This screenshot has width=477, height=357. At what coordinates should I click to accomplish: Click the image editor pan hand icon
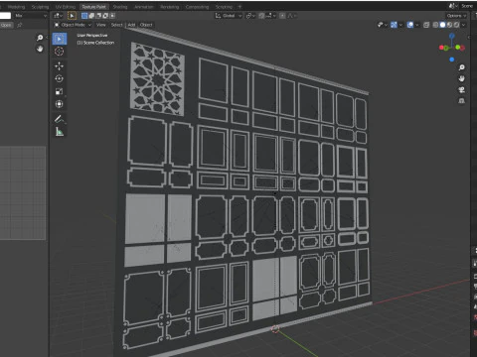[40, 49]
